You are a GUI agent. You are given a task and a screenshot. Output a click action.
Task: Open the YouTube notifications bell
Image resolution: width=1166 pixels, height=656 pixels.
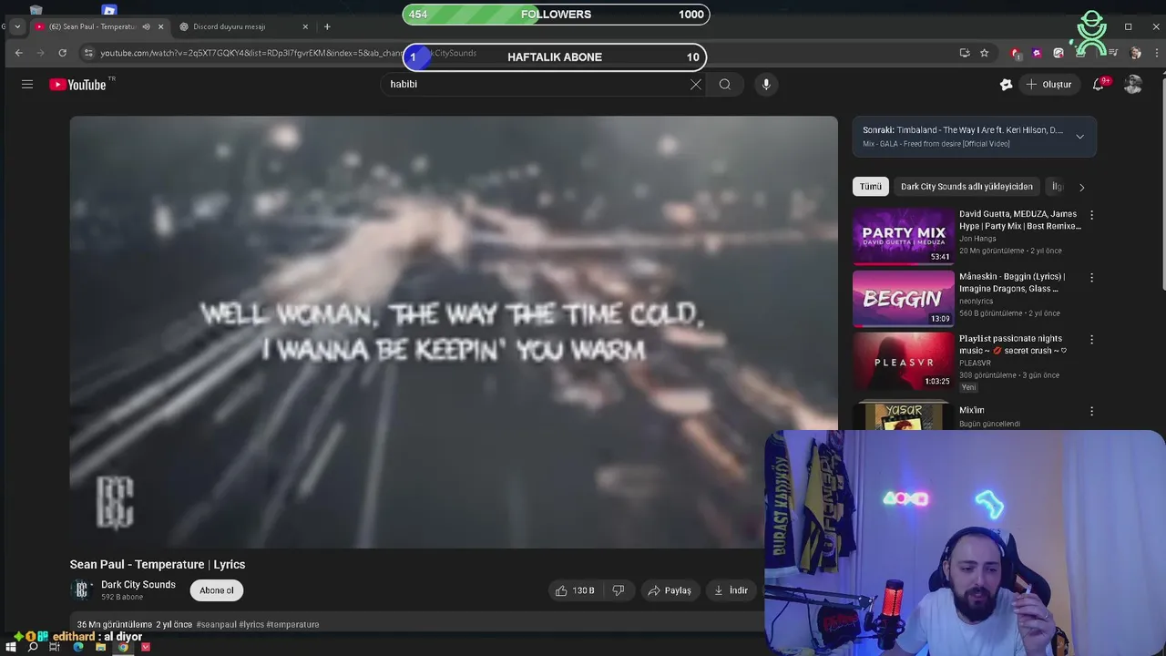coord(1099,84)
